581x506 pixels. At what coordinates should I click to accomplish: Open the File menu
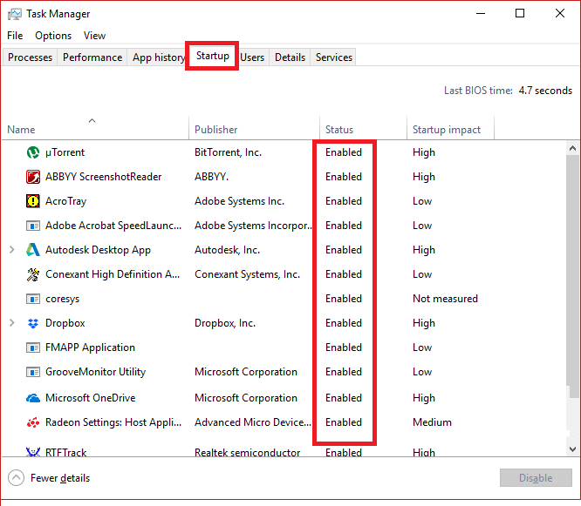[15, 36]
